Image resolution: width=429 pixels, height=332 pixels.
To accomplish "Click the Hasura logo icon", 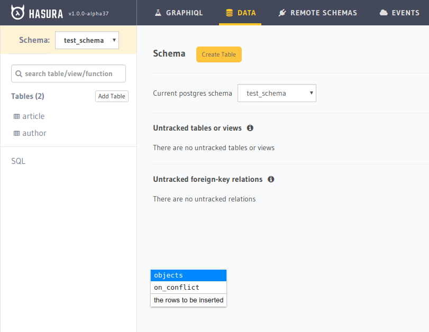I will [x=17, y=13].
